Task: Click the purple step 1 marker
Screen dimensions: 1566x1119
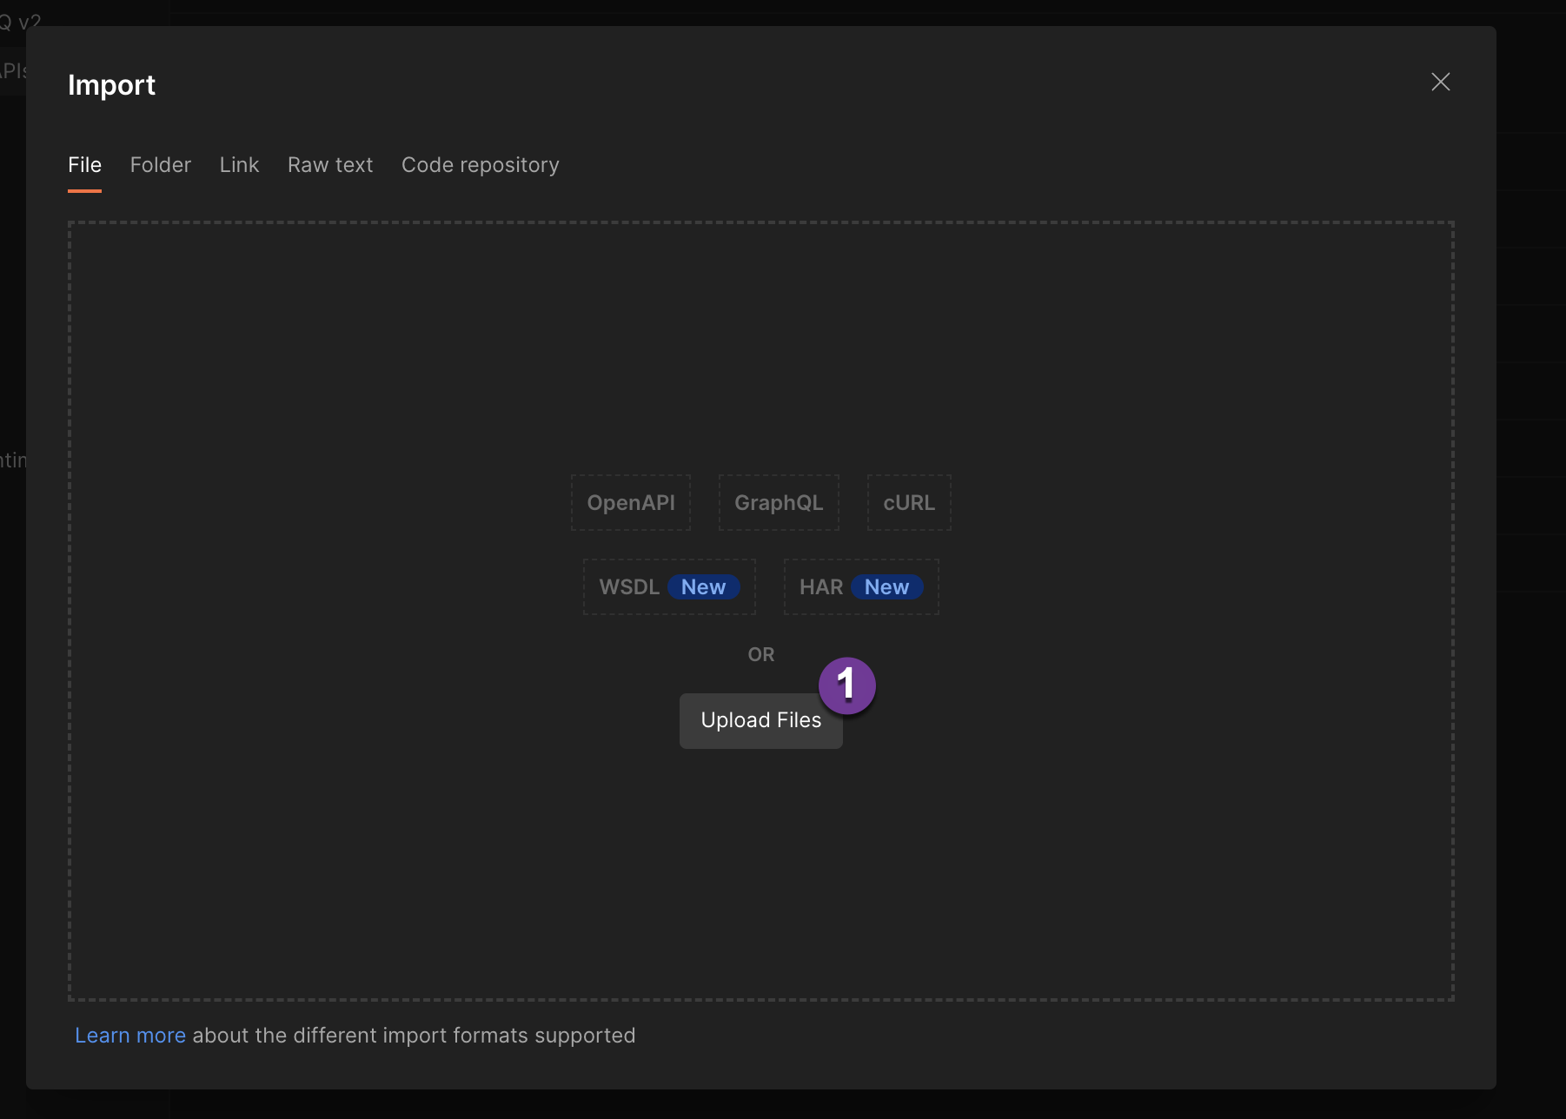Action: (x=846, y=685)
